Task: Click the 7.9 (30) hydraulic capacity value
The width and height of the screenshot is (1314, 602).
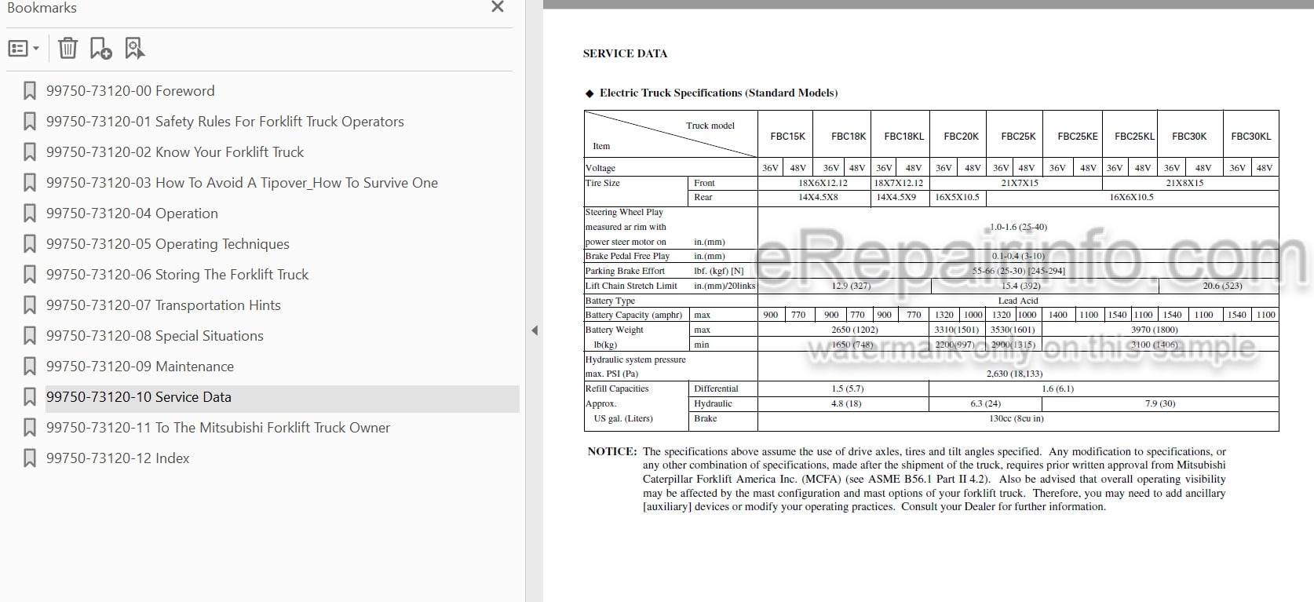Action: coord(1160,403)
